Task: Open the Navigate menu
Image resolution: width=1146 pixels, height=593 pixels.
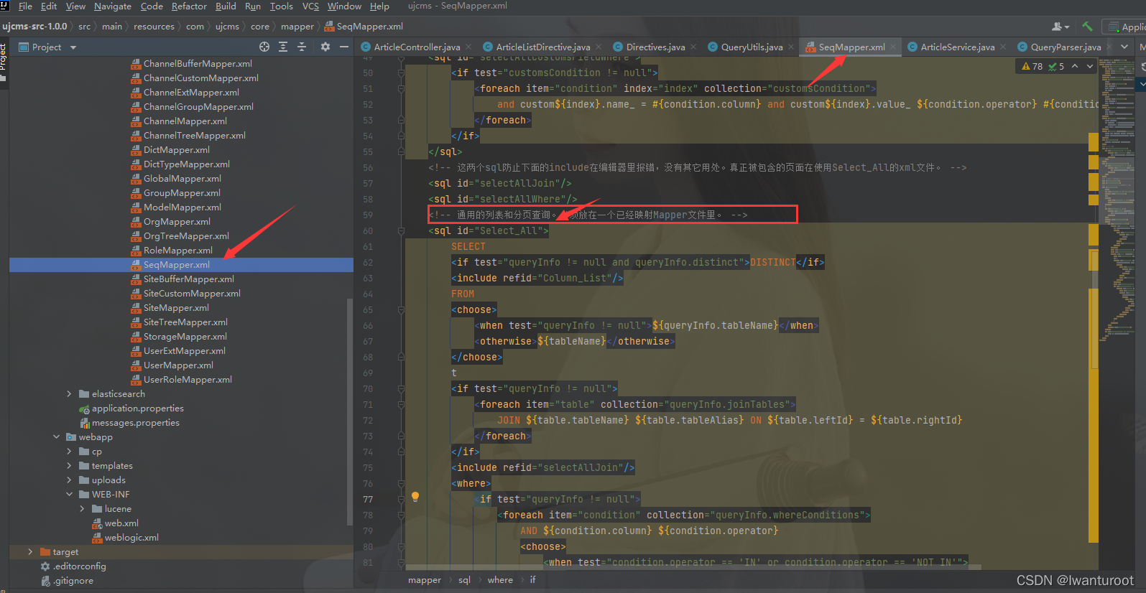Action: (x=113, y=6)
